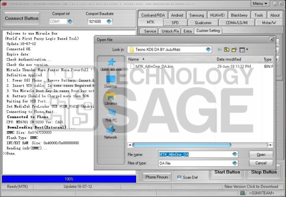Expand the Look in folder dropdown

pos(208,49)
